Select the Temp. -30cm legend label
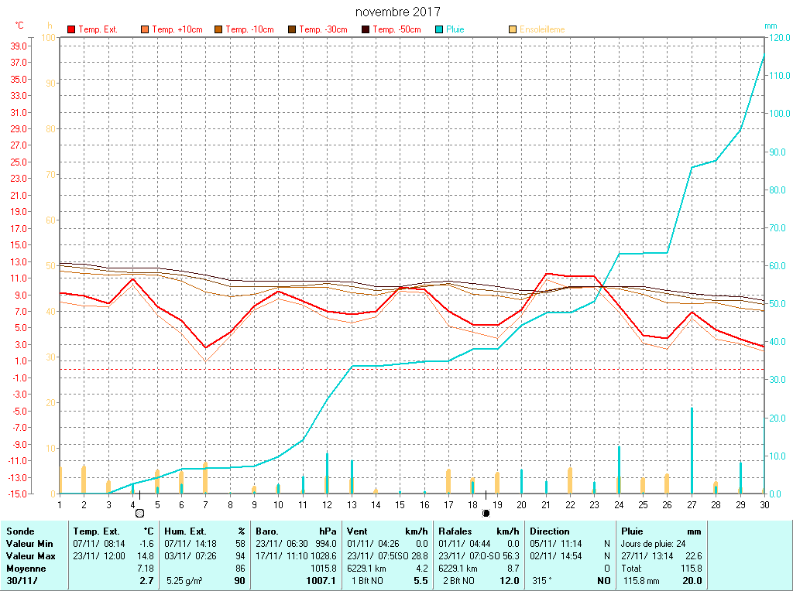The width and height of the screenshot is (793, 591). coord(323,29)
